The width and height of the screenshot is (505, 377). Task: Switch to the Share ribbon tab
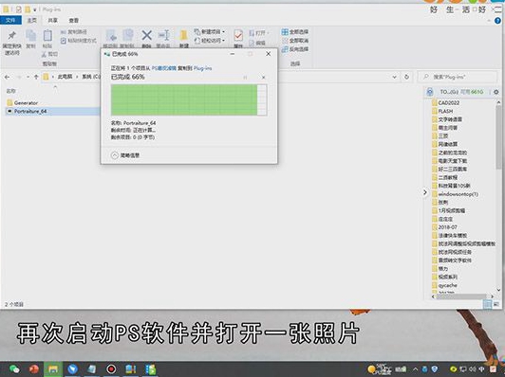(x=52, y=20)
